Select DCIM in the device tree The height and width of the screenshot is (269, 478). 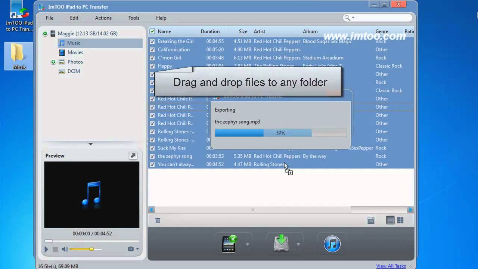point(74,71)
